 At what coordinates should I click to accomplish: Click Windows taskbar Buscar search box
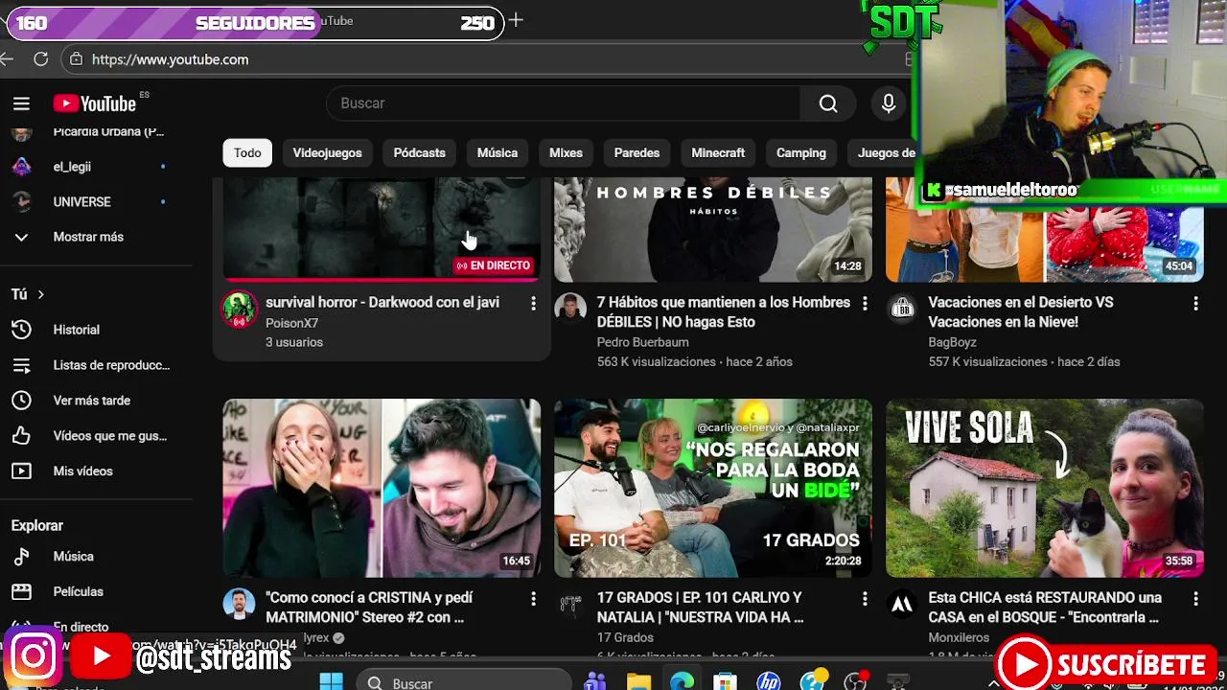pyautogui.click(x=464, y=682)
